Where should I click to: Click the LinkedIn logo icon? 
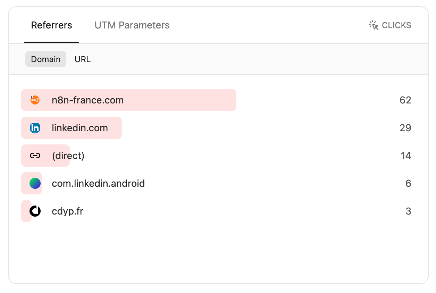tap(35, 127)
